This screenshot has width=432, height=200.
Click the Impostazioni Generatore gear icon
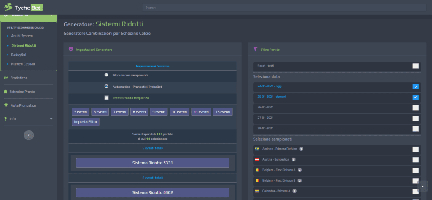click(71, 50)
